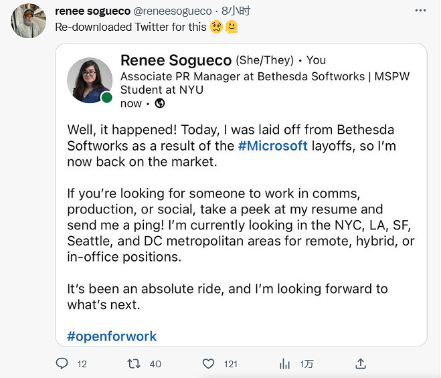Open the renee sogueco display name link

pyautogui.click(x=92, y=11)
